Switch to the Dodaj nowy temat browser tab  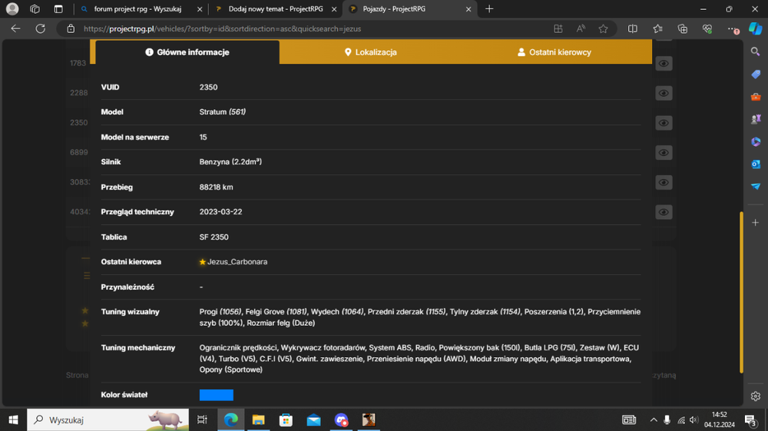point(275,8)
